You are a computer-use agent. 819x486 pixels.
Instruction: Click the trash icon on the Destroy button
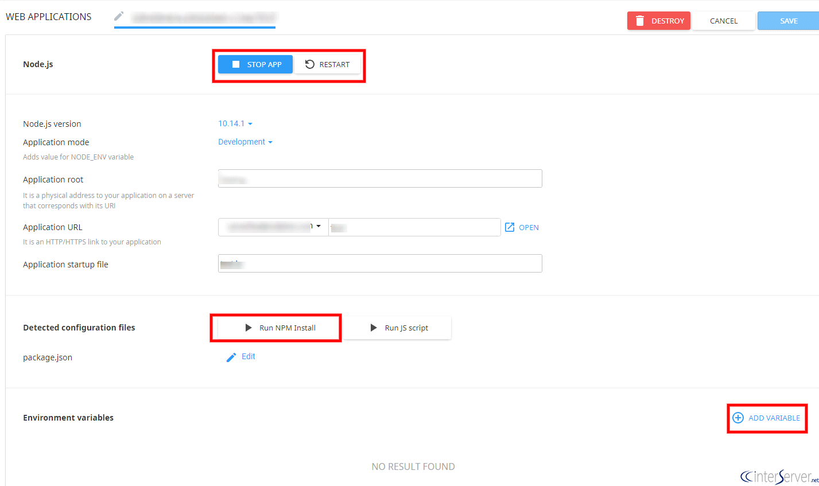(x=640, y=21)
